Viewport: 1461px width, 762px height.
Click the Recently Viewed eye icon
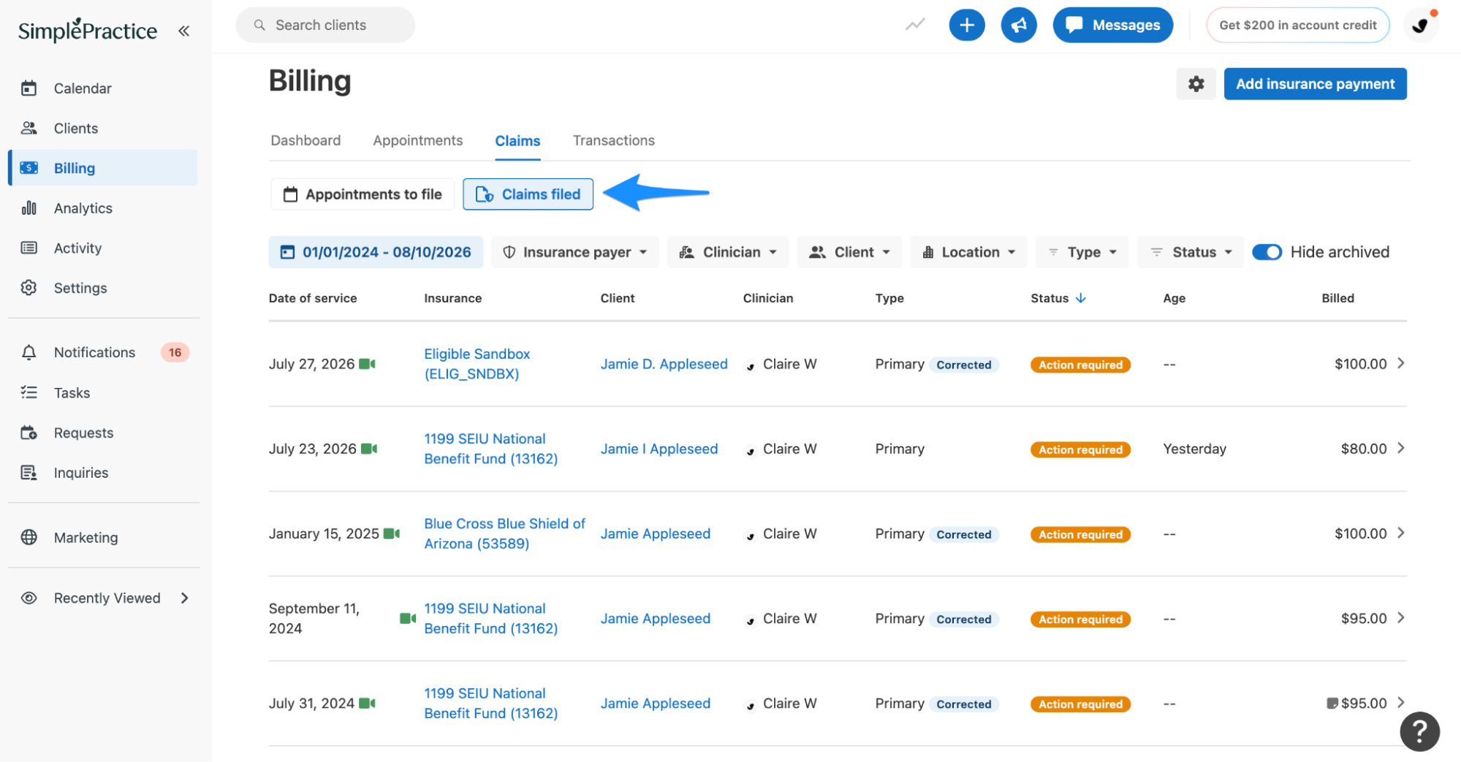(x=29, y=598)
